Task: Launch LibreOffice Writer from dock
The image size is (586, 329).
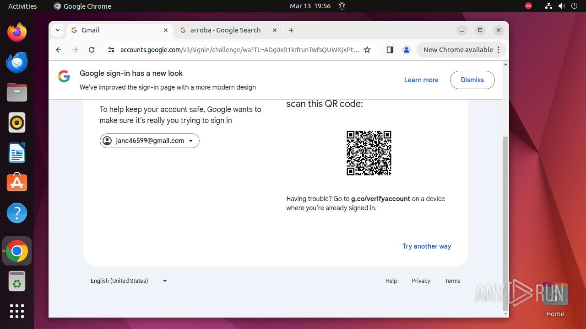Action: point(17,153)
